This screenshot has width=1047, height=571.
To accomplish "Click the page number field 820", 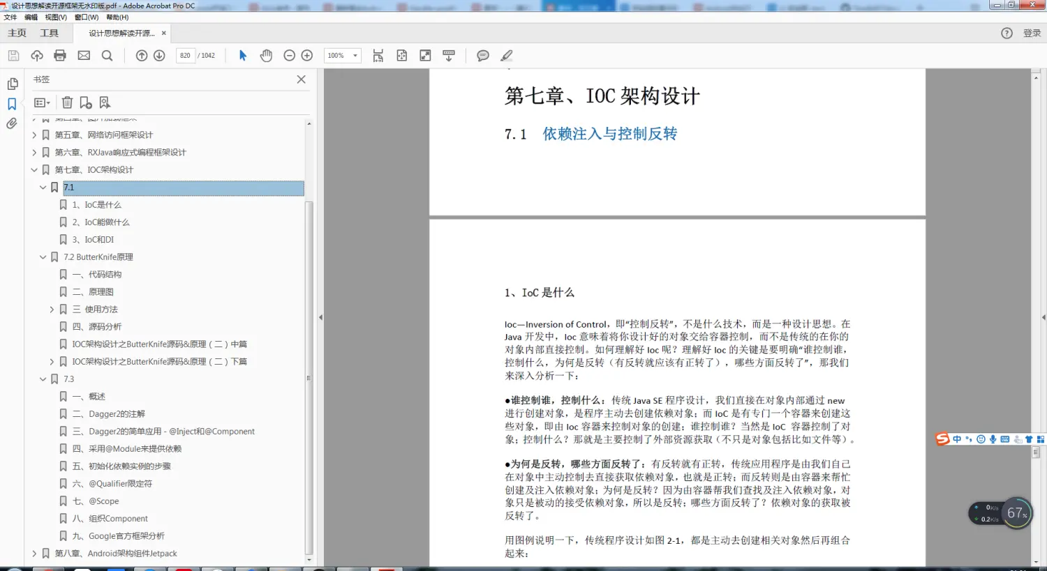I will click(x=185, y=56).
